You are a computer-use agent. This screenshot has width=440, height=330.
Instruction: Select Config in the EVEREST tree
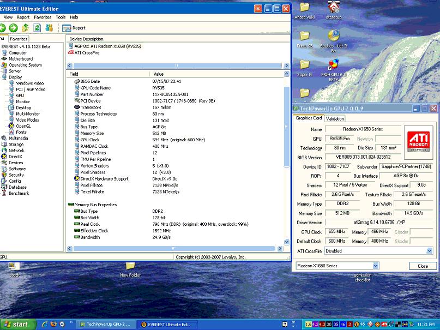pos(15,181)
